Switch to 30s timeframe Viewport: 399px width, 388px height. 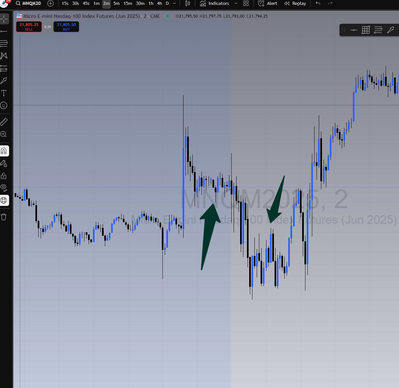75,4
